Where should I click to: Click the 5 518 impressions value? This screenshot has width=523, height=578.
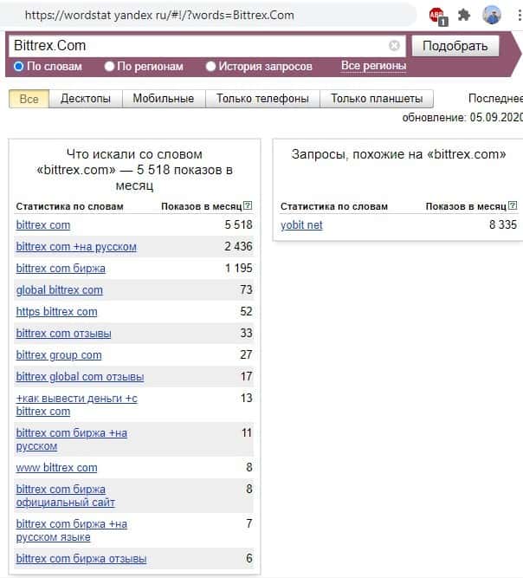239,224
